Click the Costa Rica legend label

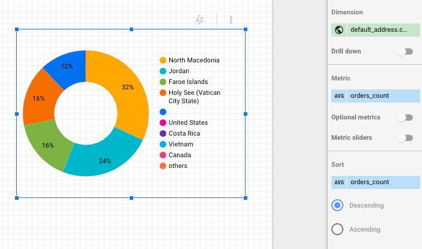(184, 133)
